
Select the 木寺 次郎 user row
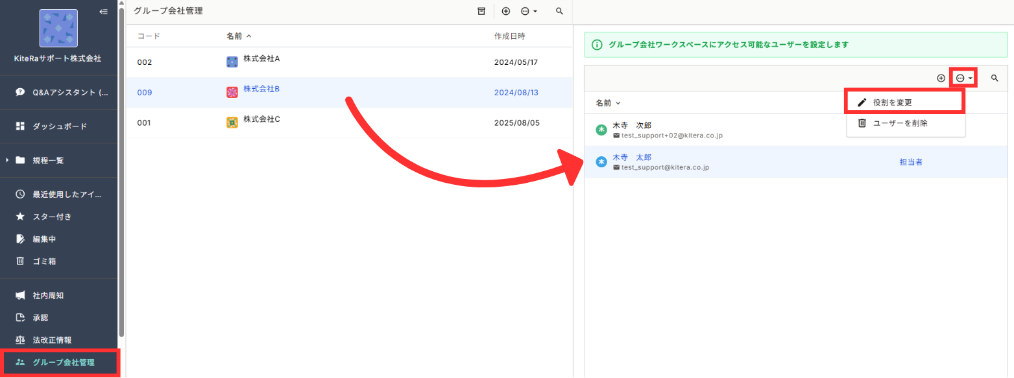coord(714,130)
